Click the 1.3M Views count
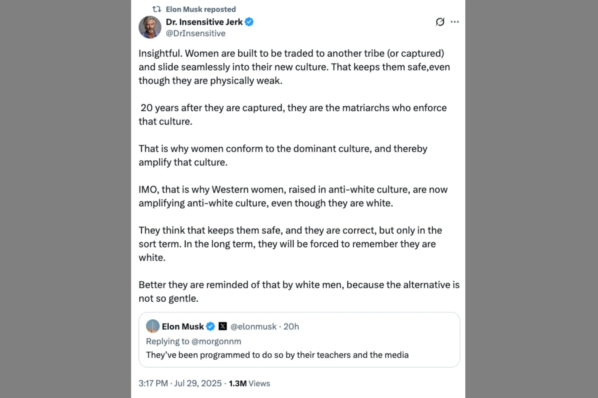598x398 pixels. click(x=249, y=383)
